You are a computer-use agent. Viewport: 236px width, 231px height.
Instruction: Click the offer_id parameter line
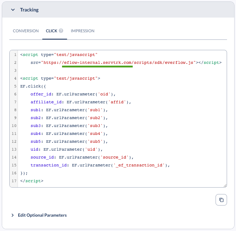73,94
